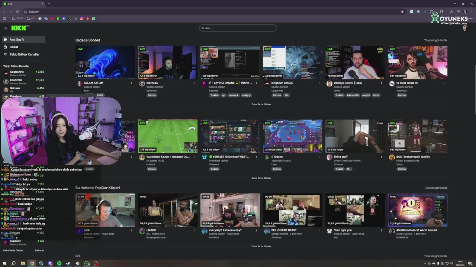
Task: Click the Fener tag
Action: point(376,95)
